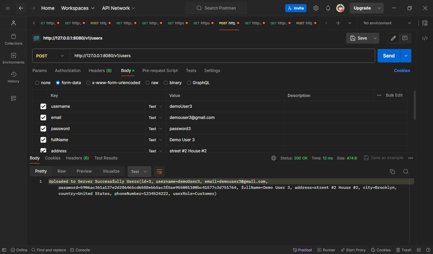Send the POST request
This screenshot has width=433, height=254.
pos(389,56)
